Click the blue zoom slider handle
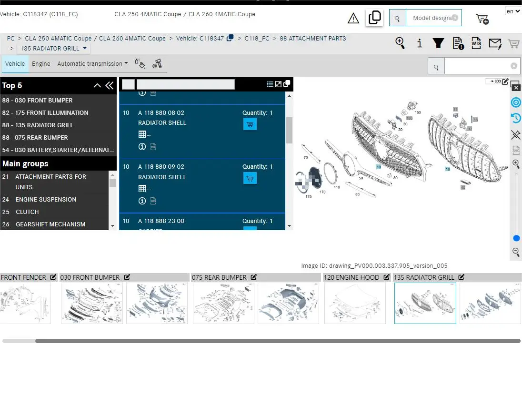The height and width of the screenshot is (417, 522). pyautogui.click(x=516, y=238)
